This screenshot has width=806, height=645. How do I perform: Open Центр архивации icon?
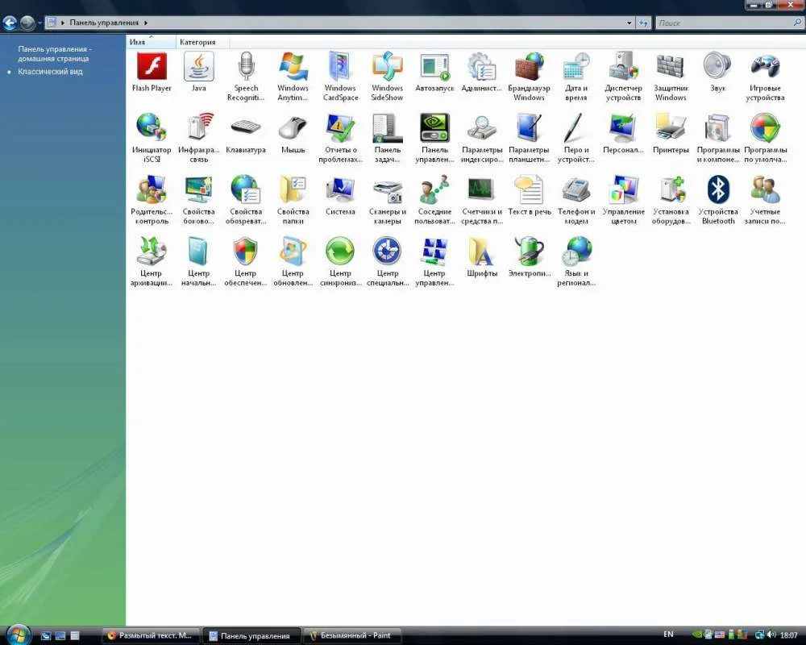152,261
